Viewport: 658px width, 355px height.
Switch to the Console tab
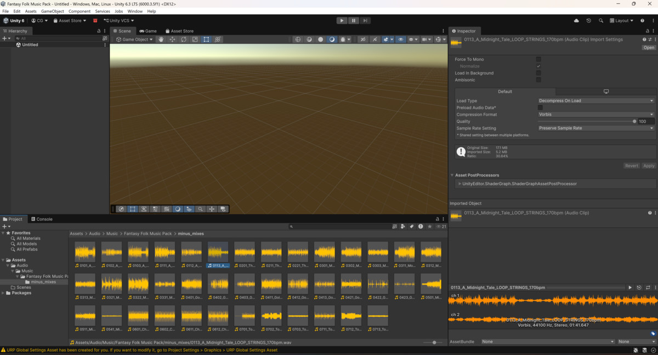tap(42, 219)
